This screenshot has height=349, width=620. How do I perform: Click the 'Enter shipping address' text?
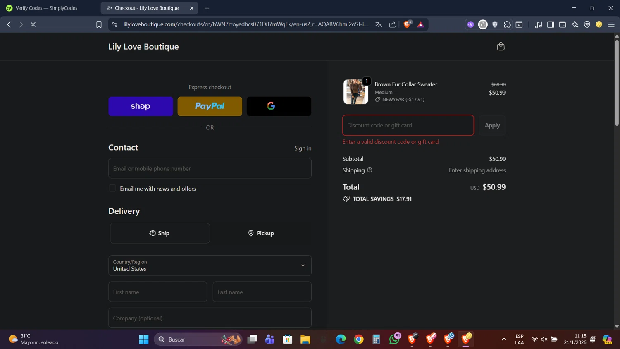click(x=477, y=170)
